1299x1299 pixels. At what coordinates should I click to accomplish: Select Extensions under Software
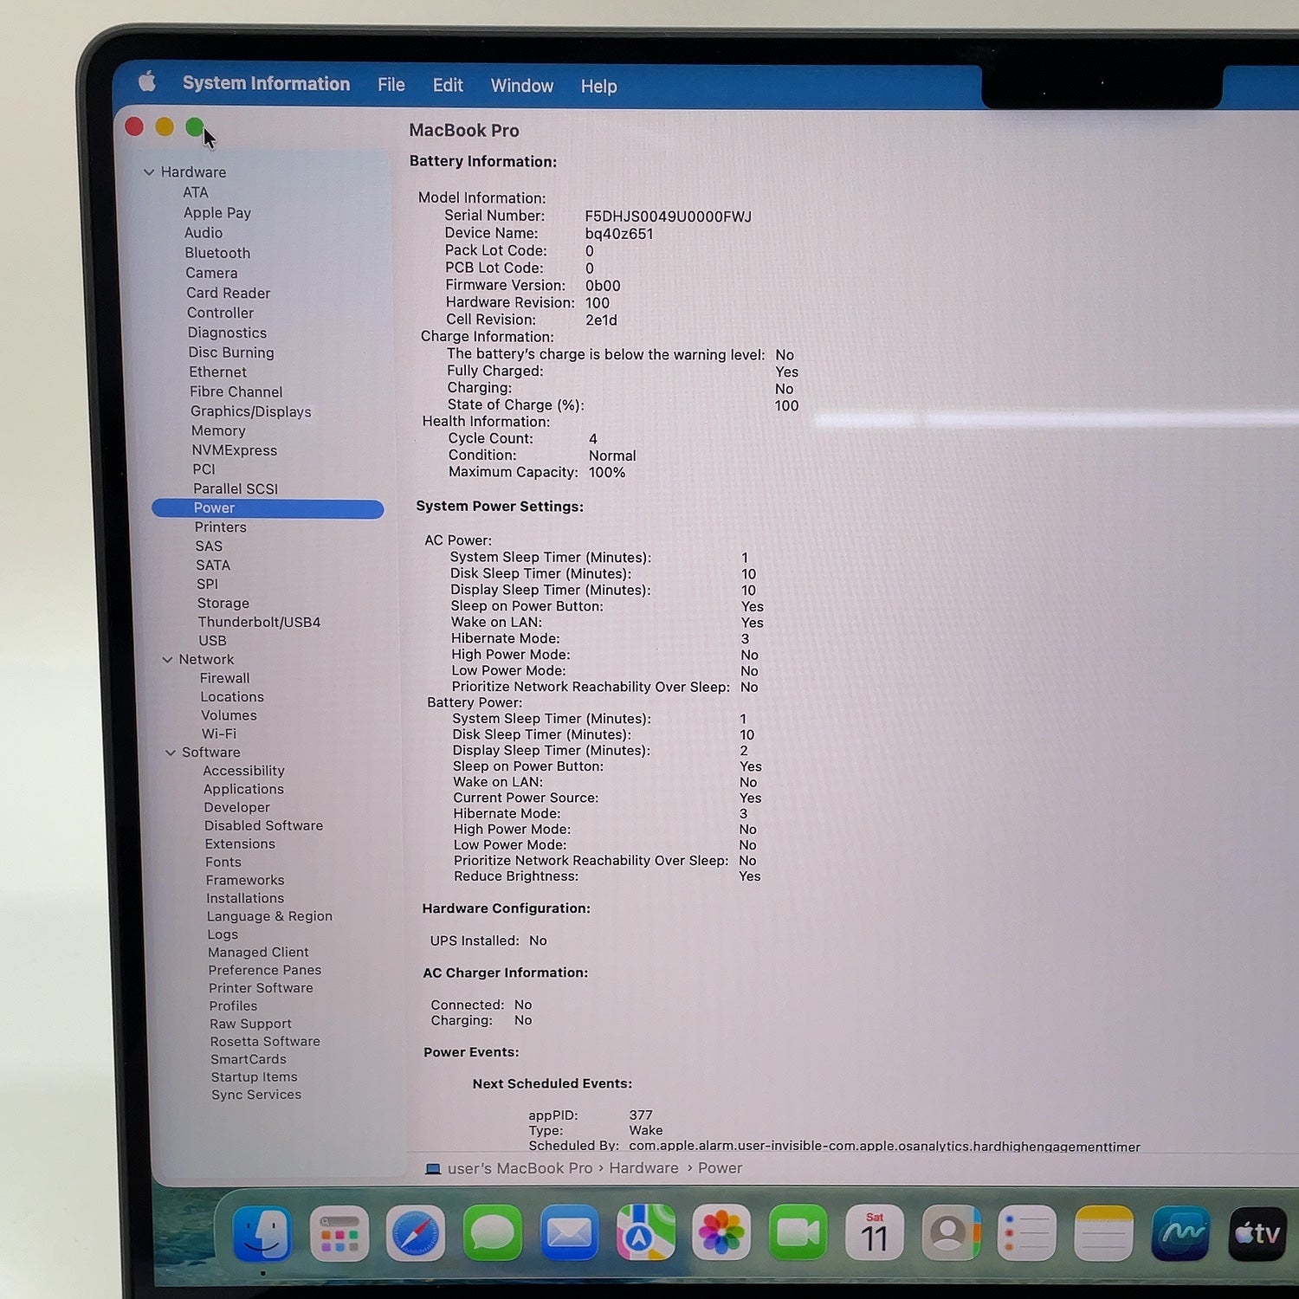[240, 843]
